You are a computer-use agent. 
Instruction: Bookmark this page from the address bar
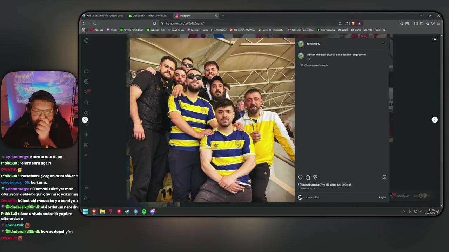pos(154,23)
